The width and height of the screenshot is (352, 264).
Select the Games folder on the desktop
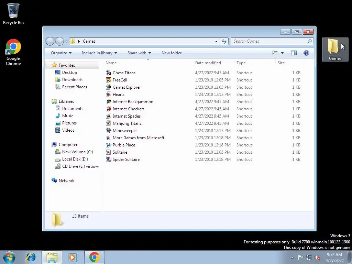pyautogui.click(x=335, y=49)
